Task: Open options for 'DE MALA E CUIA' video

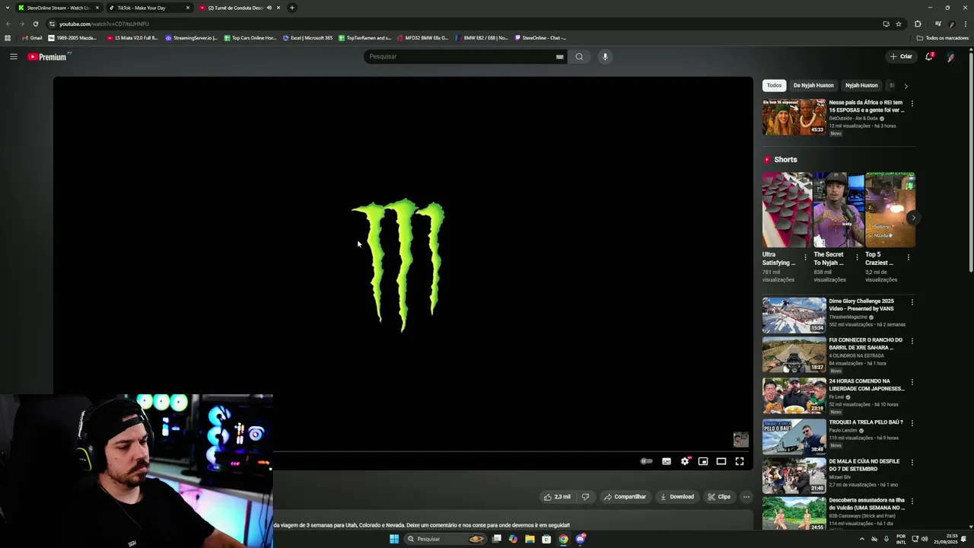Action: 912,462
